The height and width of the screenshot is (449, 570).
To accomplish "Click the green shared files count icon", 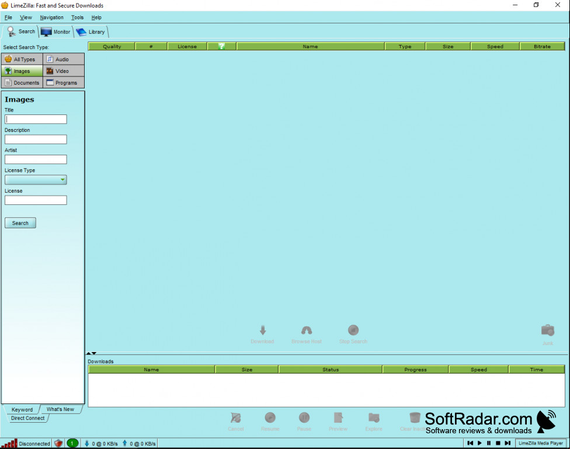I will tap(72, 443).
